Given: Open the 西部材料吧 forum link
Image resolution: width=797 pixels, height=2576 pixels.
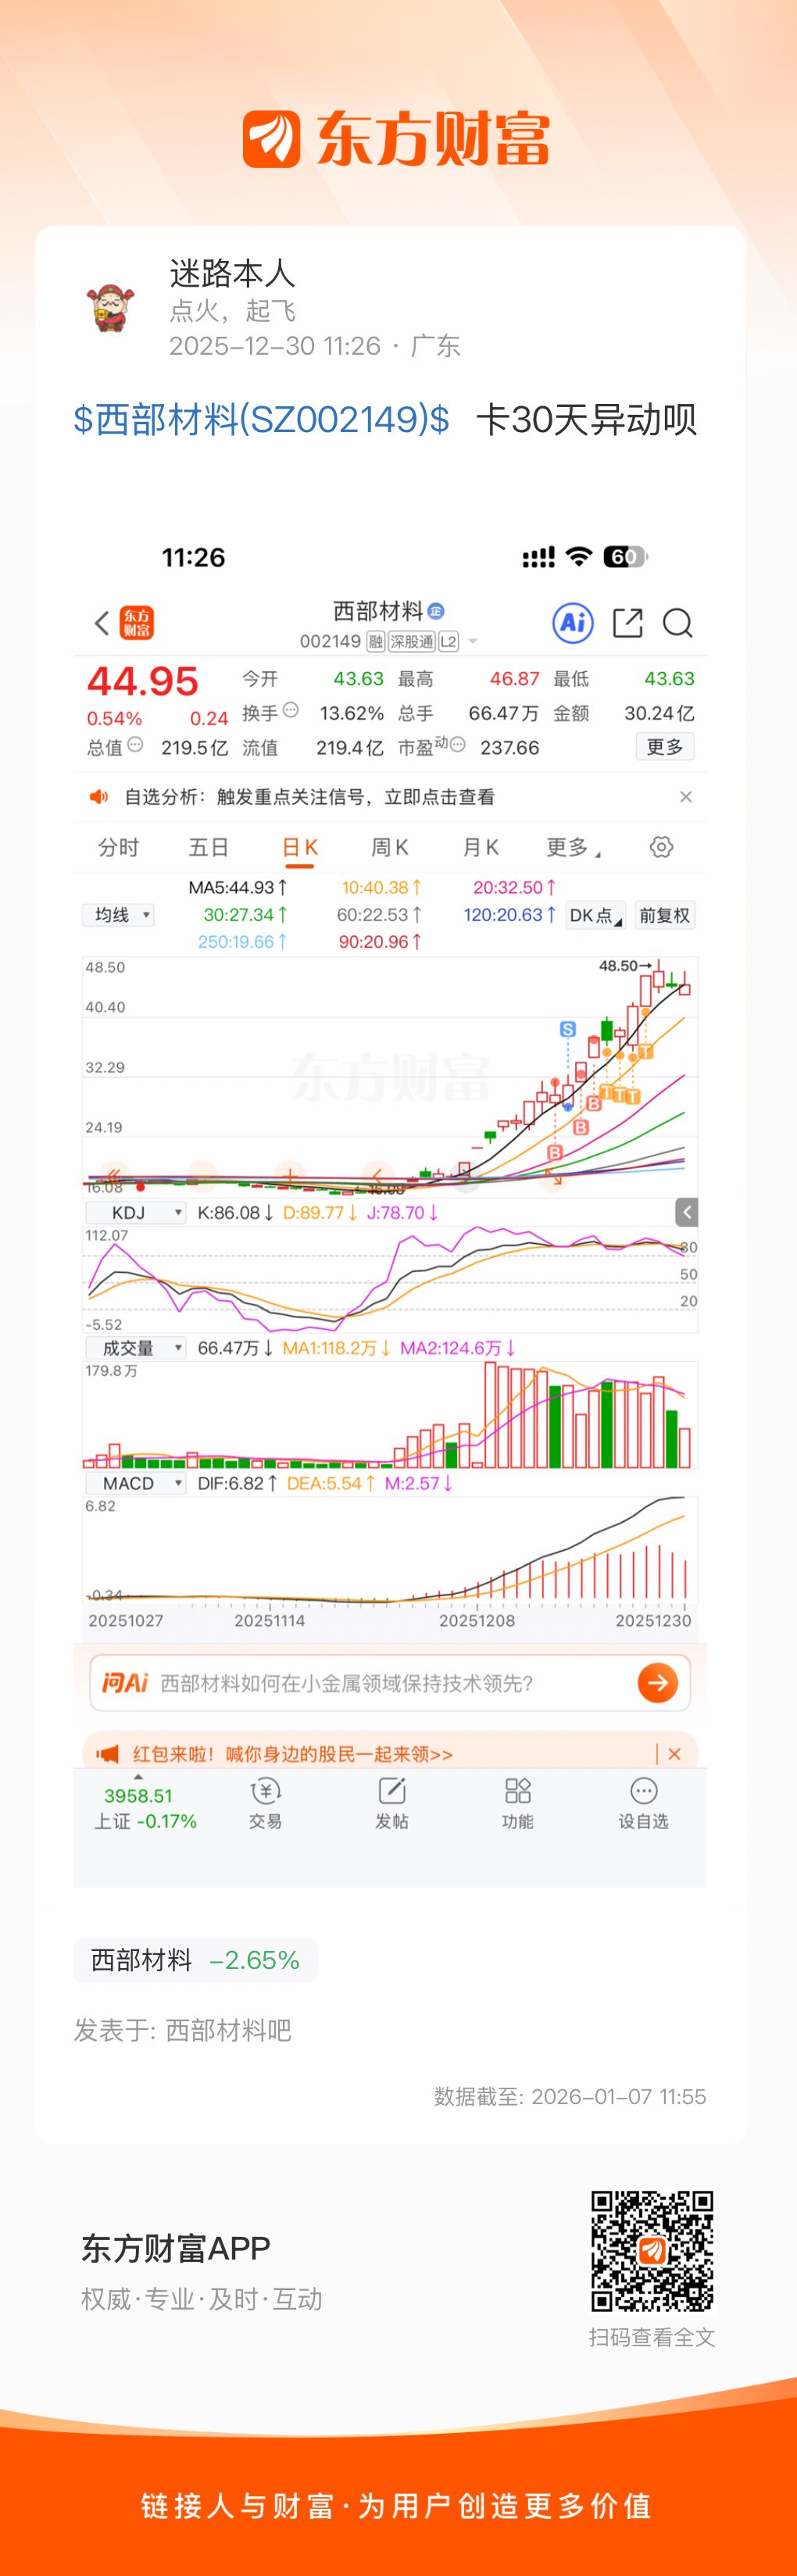Looking at the screenshot, I should coord(228,2030).
